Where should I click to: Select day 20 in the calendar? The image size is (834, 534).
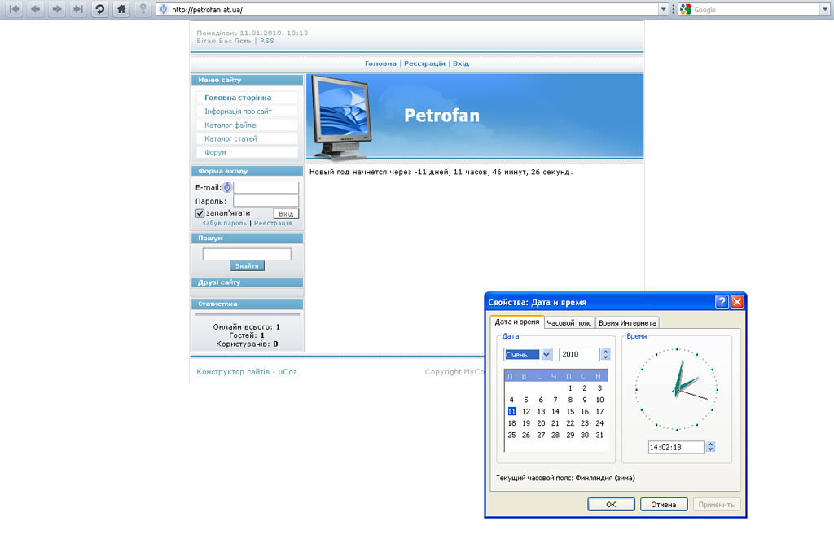tap(541, 423)
